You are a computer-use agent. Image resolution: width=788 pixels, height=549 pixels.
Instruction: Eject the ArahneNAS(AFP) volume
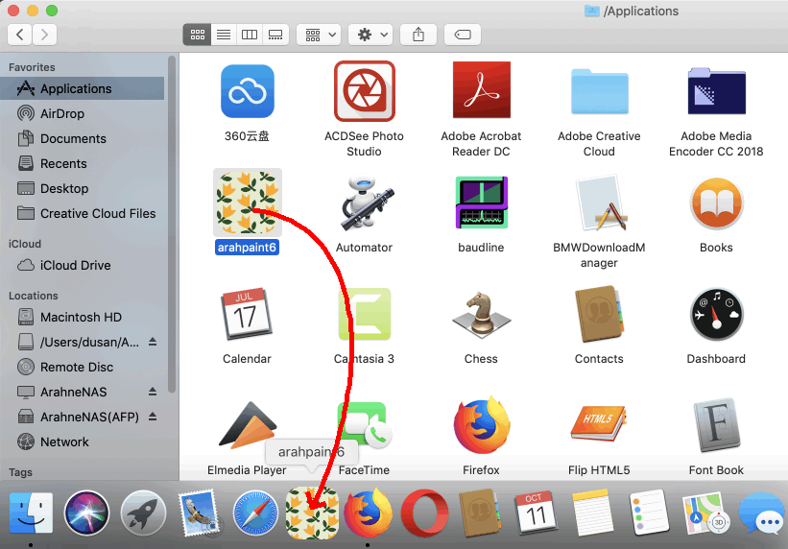(153, 417)
